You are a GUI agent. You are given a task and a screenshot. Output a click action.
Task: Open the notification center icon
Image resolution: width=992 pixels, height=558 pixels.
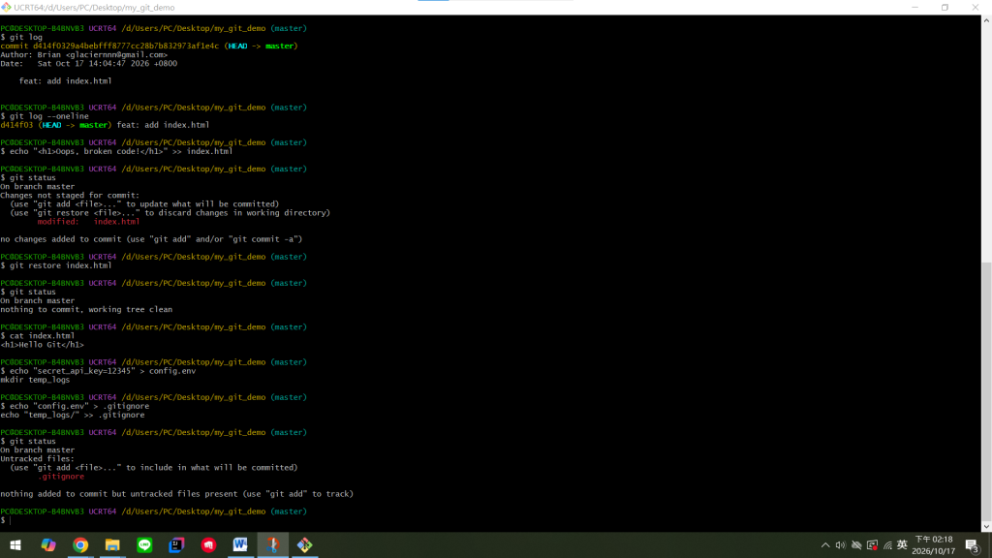coord(973,545)
